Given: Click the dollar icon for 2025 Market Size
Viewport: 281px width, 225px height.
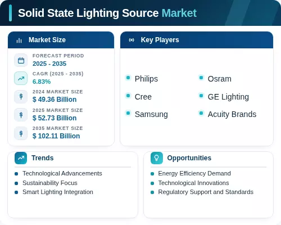Looking at the screenshot, I should click(21, 115).
